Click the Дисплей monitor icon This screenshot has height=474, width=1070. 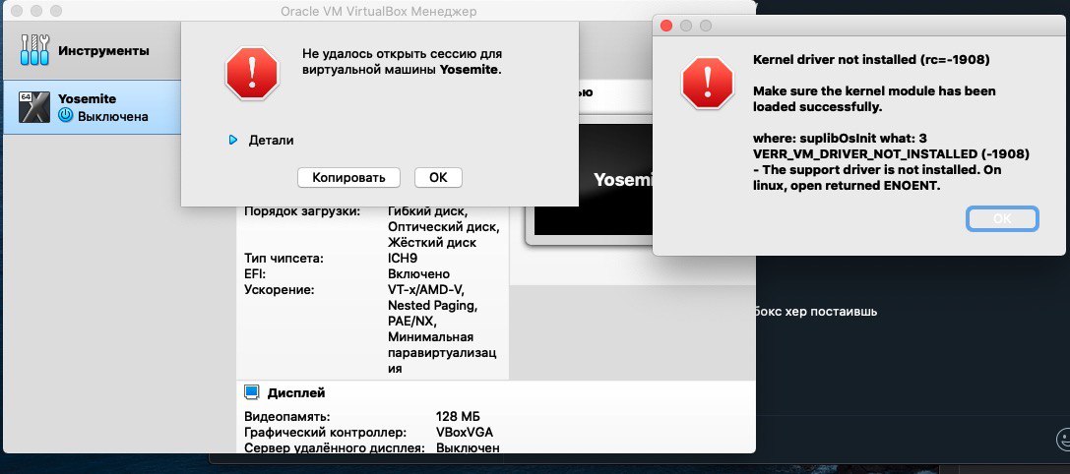[252, 392]
